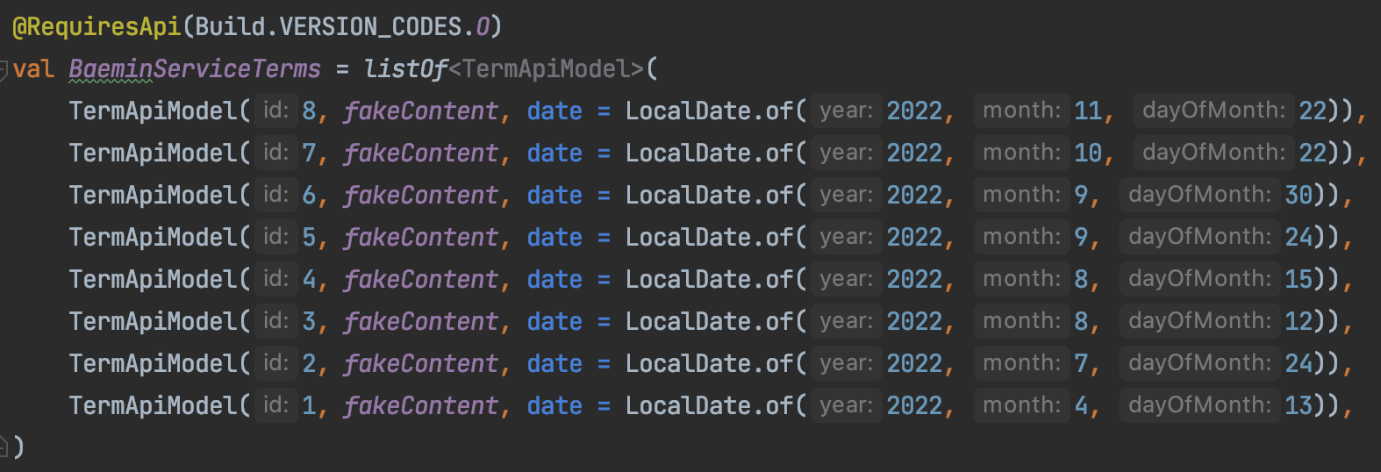Click month value 7

pos(1081,364)
